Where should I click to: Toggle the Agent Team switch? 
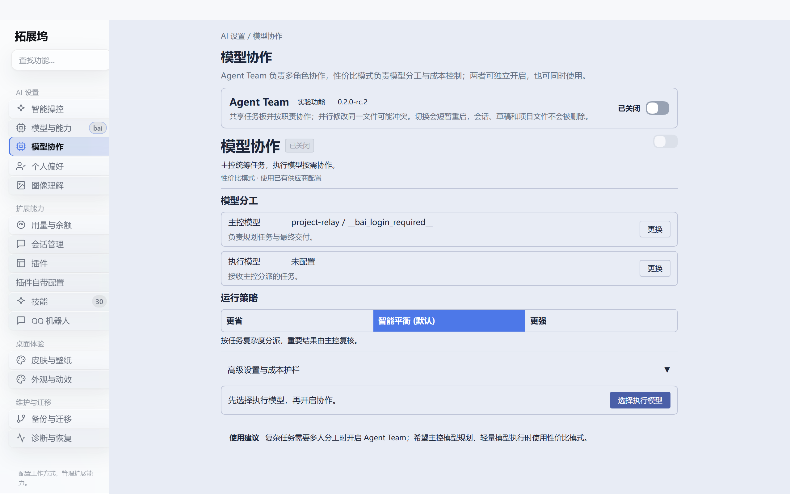[x=657, y=108]
